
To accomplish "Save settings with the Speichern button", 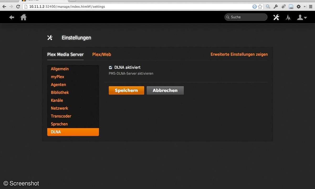I will click(126, 90).
